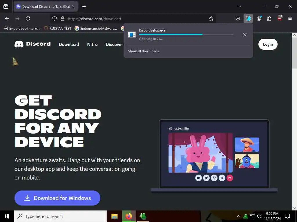Click the Firefox taskbar icon
The height and width of the screenshot is (222, 297).
(128, 216)
